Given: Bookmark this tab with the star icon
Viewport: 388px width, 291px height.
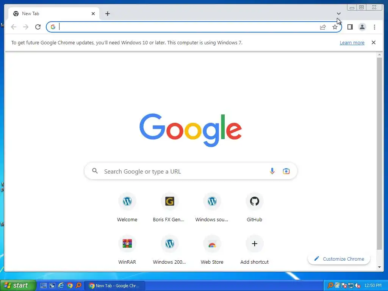Looking at the screenshot, I should (335, 27).
